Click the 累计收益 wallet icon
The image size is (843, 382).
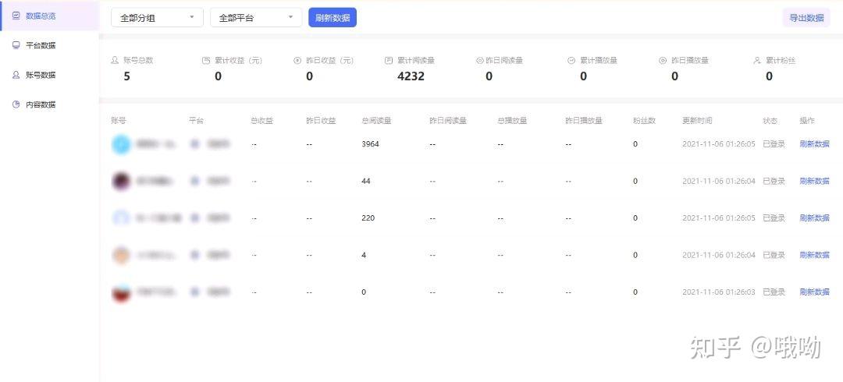tap(206, 60)
